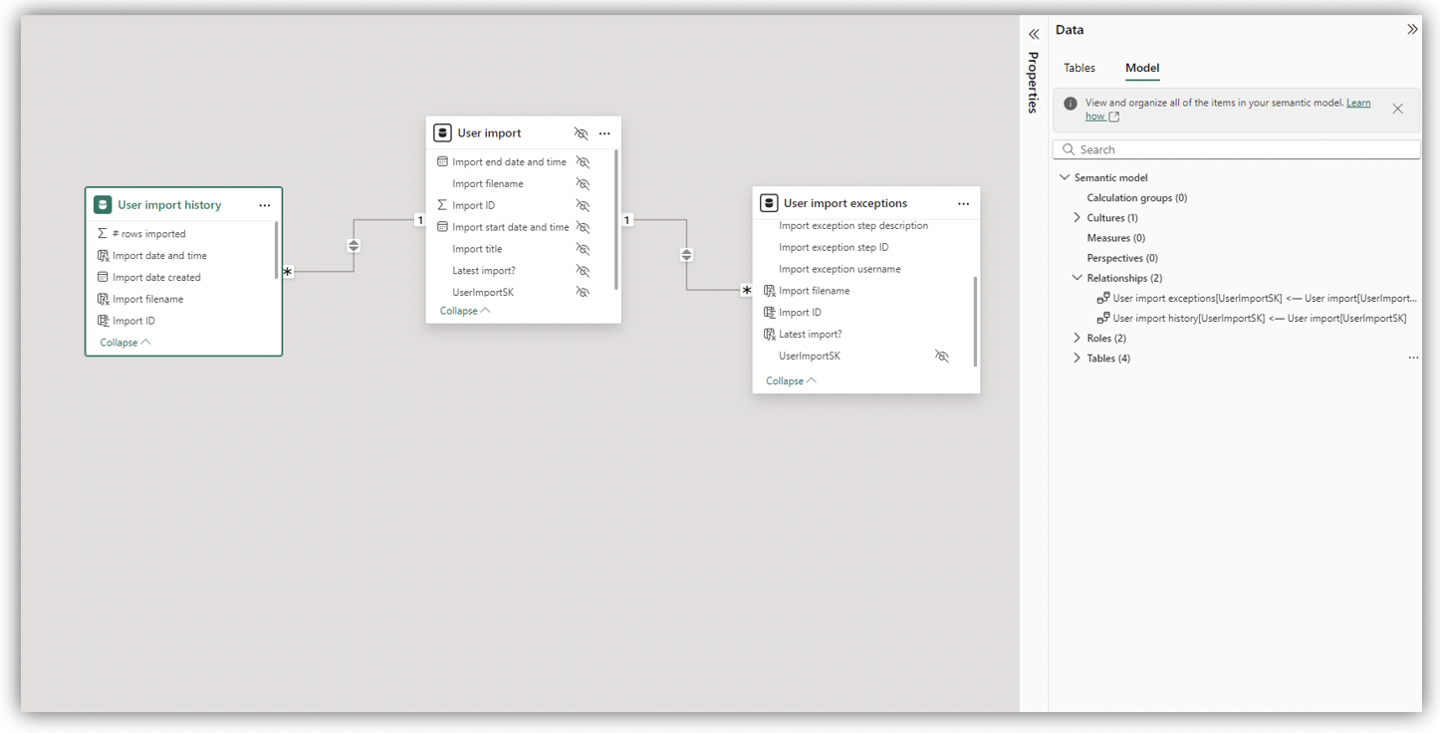Click the info icon in the banner
The image size is (1440, 733).
(x=1071, y=103)
